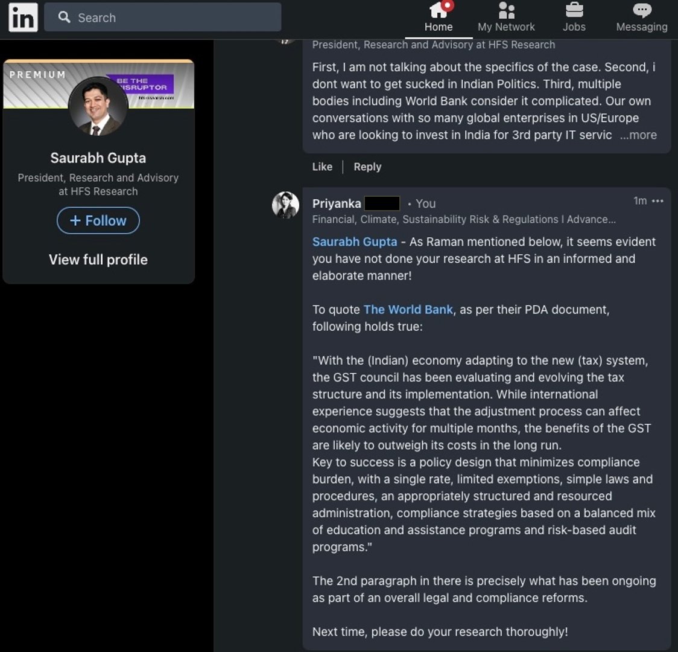Click The World Bank mention link

tap(408, 310)
